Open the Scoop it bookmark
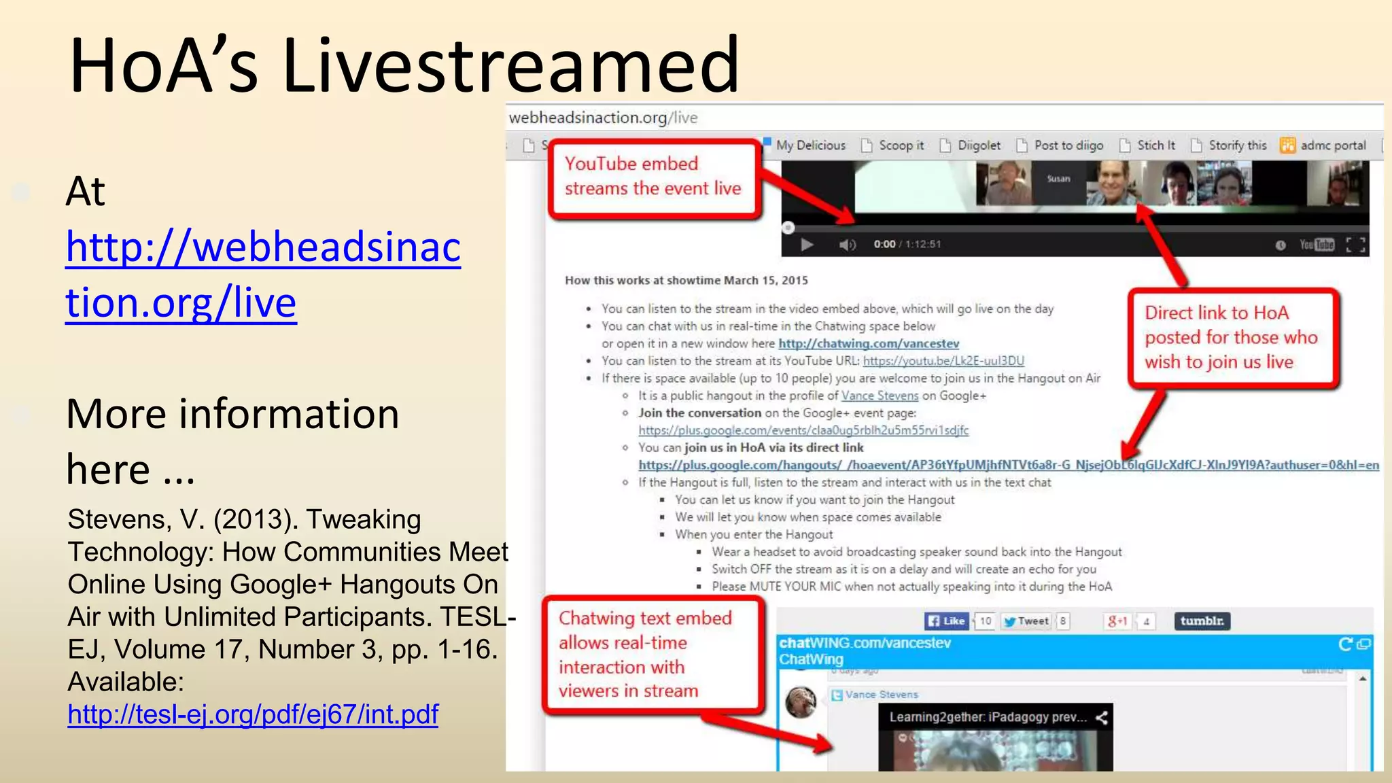The height and width of the screenshot is (783, 1392). (893, 145)
